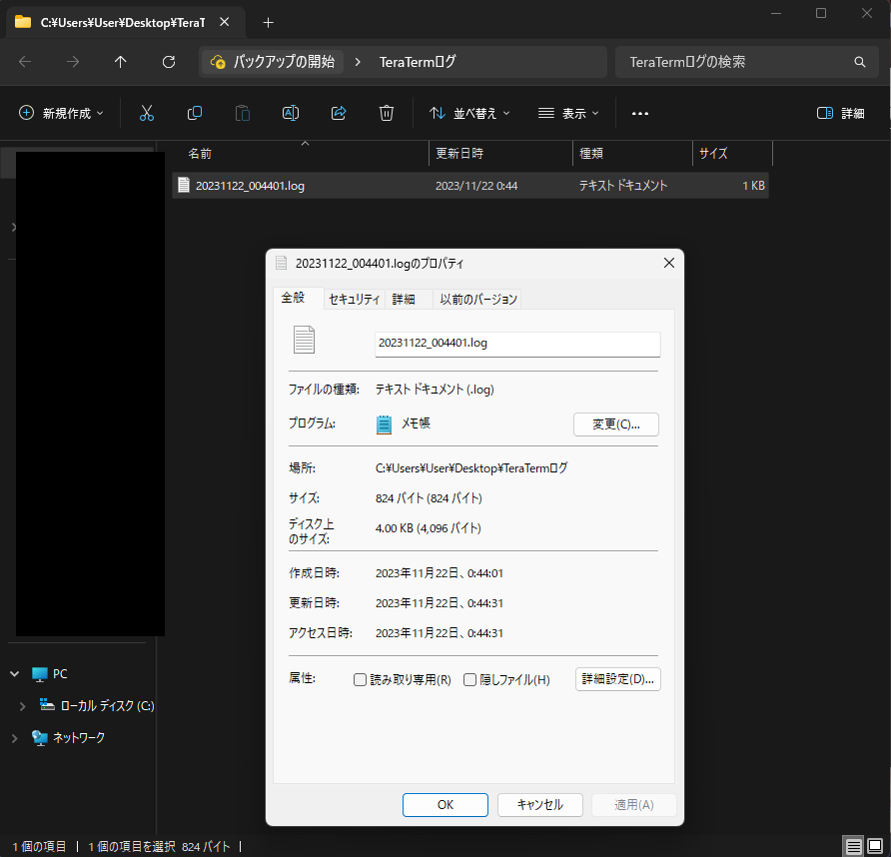Toggle the 詳細 details pane

[840, 113]
